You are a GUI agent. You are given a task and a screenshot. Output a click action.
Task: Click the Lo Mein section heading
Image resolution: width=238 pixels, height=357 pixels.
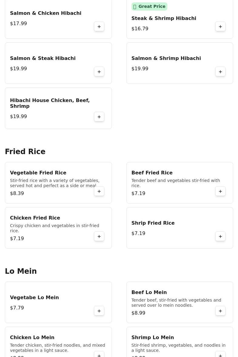(21, 271)
